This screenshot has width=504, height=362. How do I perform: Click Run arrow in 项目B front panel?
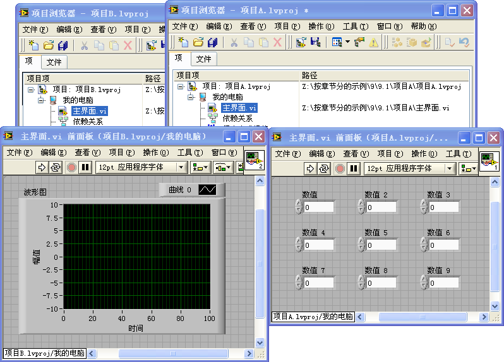tap(42, 167)
